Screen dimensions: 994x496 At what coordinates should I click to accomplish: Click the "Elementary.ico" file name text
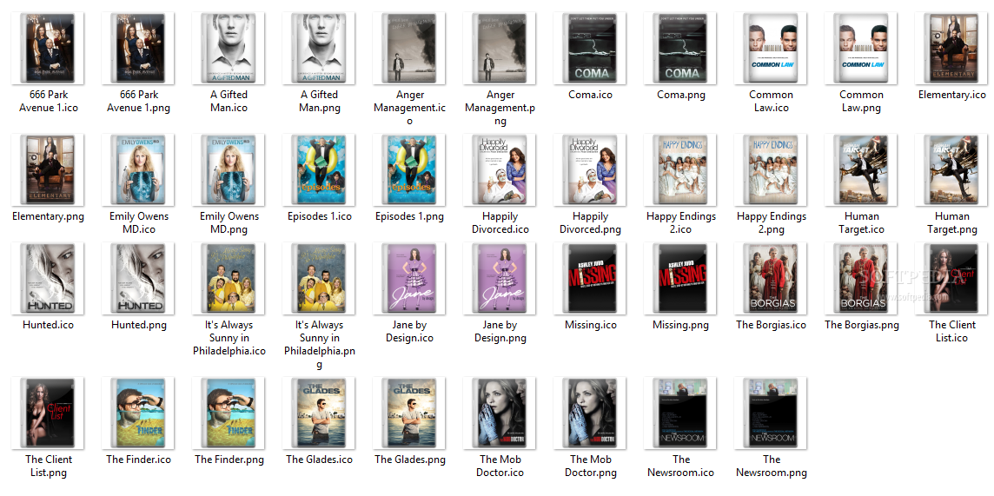tap(952, 95)
